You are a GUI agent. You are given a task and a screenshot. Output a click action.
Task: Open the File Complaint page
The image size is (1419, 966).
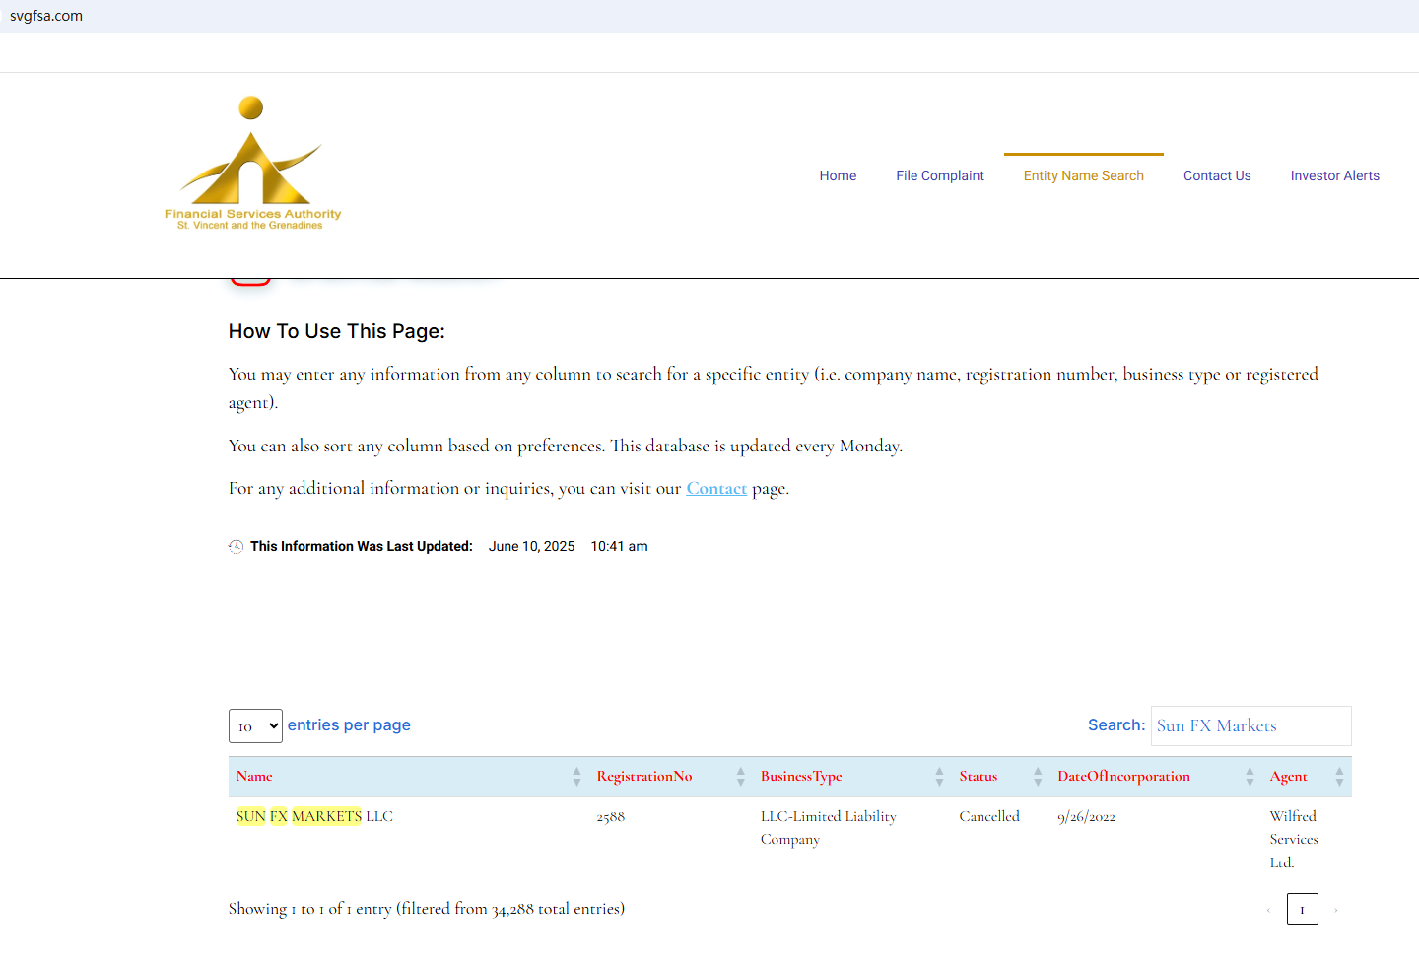click(x=940, y=175)
